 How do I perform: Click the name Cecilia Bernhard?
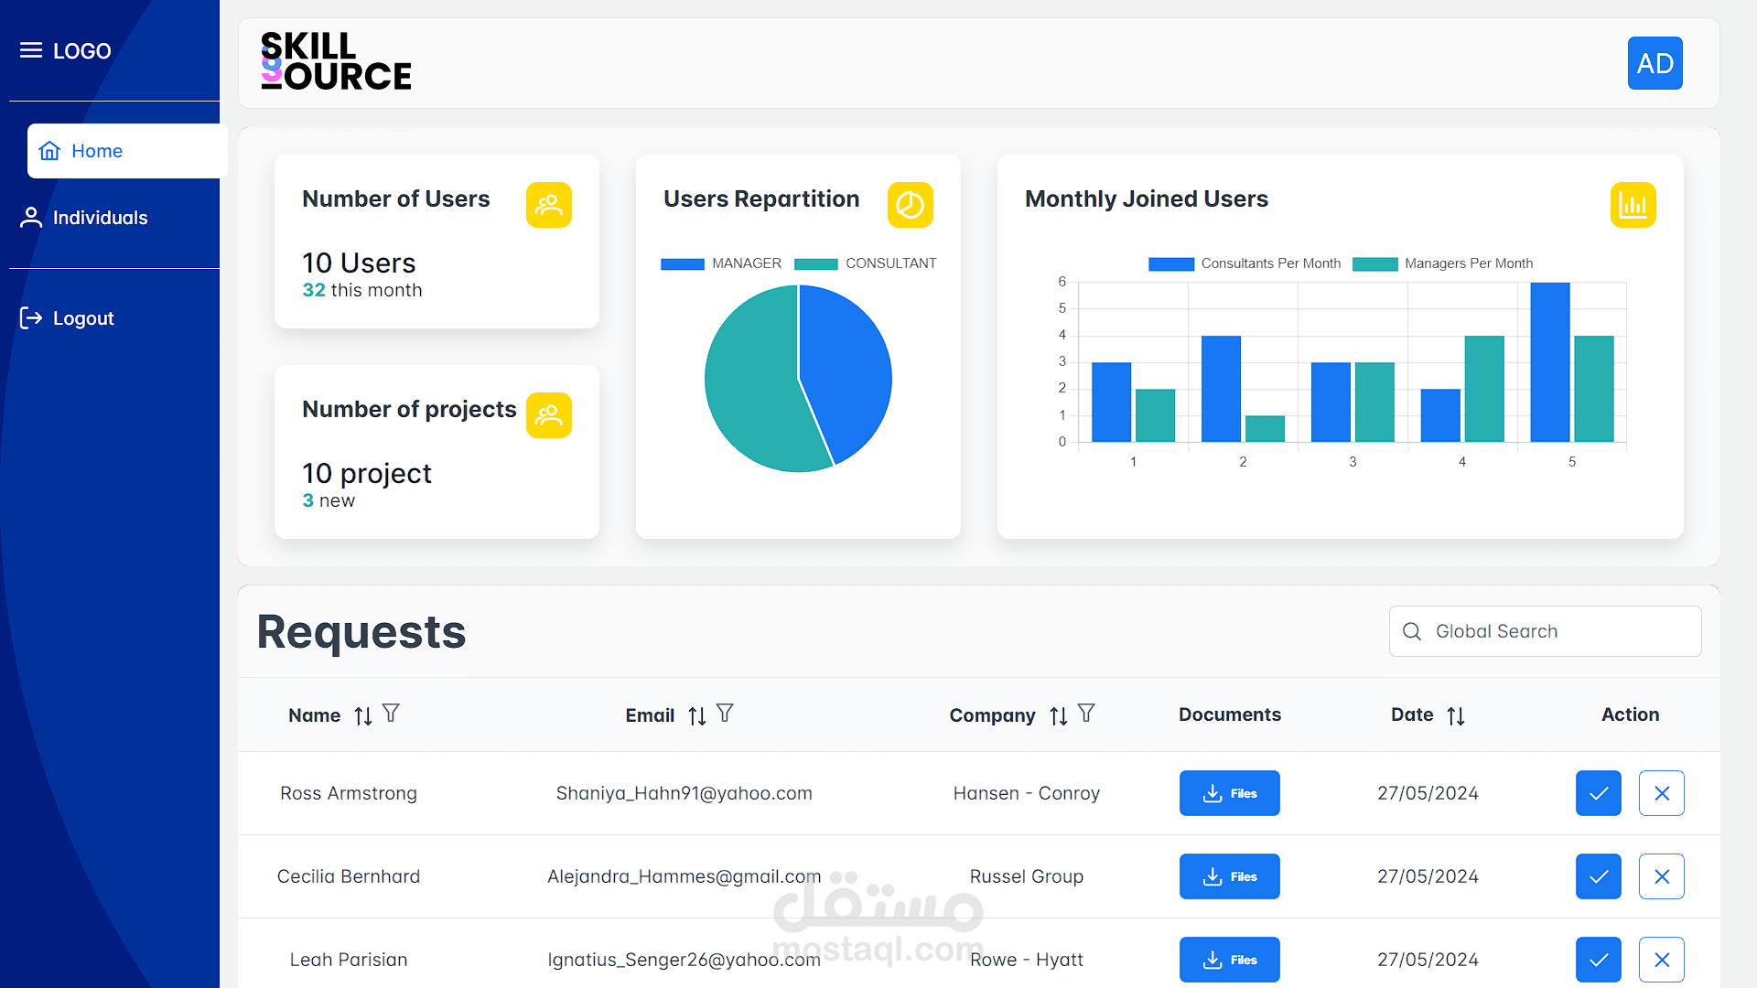tap(349, 876)
